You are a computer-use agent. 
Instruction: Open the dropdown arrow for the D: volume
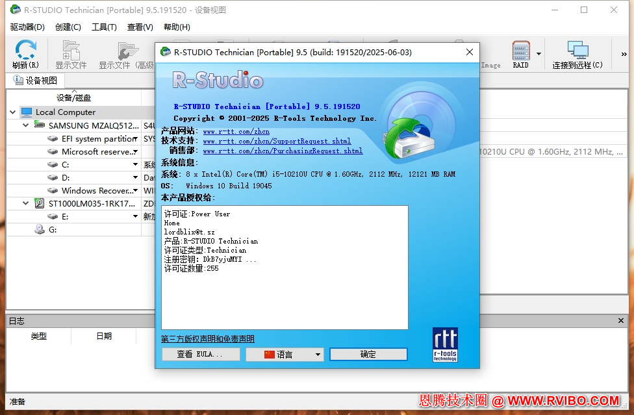point(136,177)
